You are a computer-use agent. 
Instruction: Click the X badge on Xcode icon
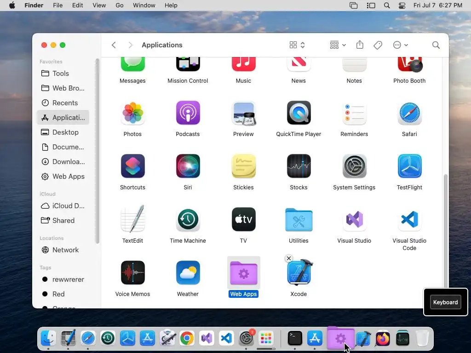tap(289, 258)
